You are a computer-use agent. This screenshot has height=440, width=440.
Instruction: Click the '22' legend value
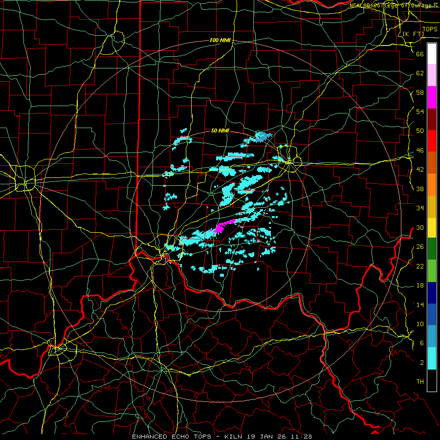tap(420, 266)
